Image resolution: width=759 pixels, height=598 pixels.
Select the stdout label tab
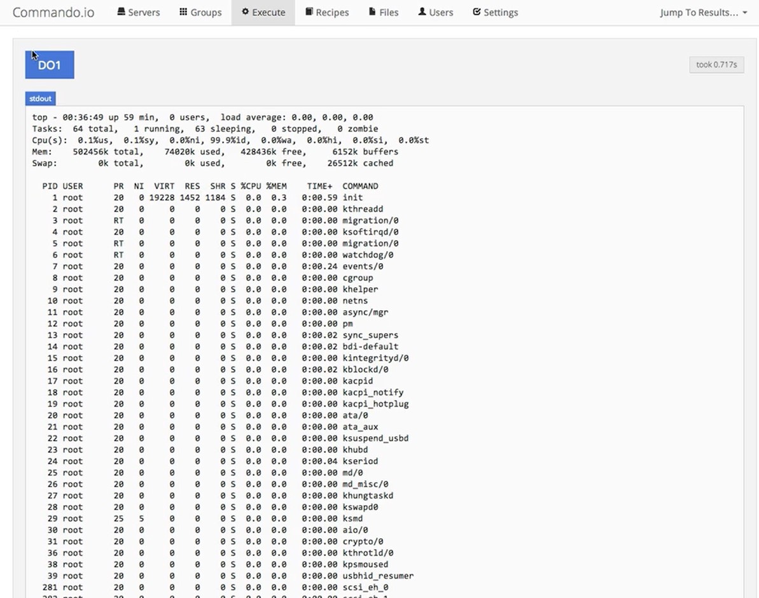click(40, 98)
